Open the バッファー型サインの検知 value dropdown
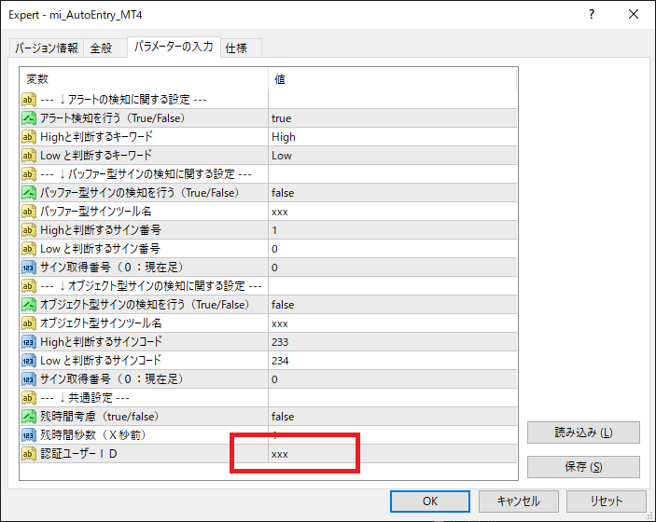The height and width of the screenshot is (522, 656). pos(392,193)
